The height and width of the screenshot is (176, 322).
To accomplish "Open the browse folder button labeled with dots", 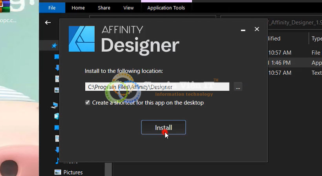I will click(238, 87).
